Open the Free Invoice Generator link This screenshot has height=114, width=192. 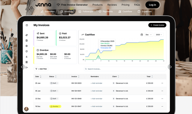(x=74, y=5)
